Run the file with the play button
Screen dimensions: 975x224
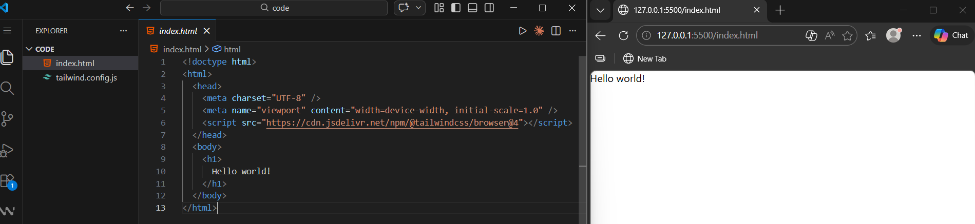523,31
